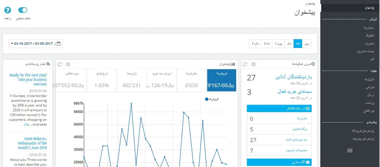Image resolution: width=380 pixels, height=167 pixels.
Task: Select the سود خالص net profit tab
Action: pos(72,80)
